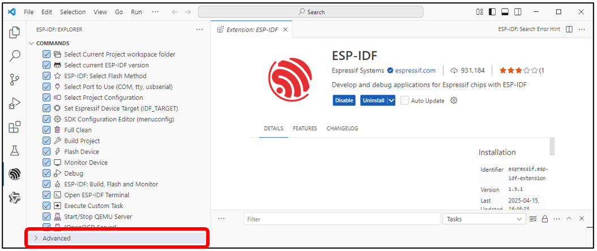The image size is (597, 251).
Task: Click the clear output list icon in panel
Action: pos(533,219)
